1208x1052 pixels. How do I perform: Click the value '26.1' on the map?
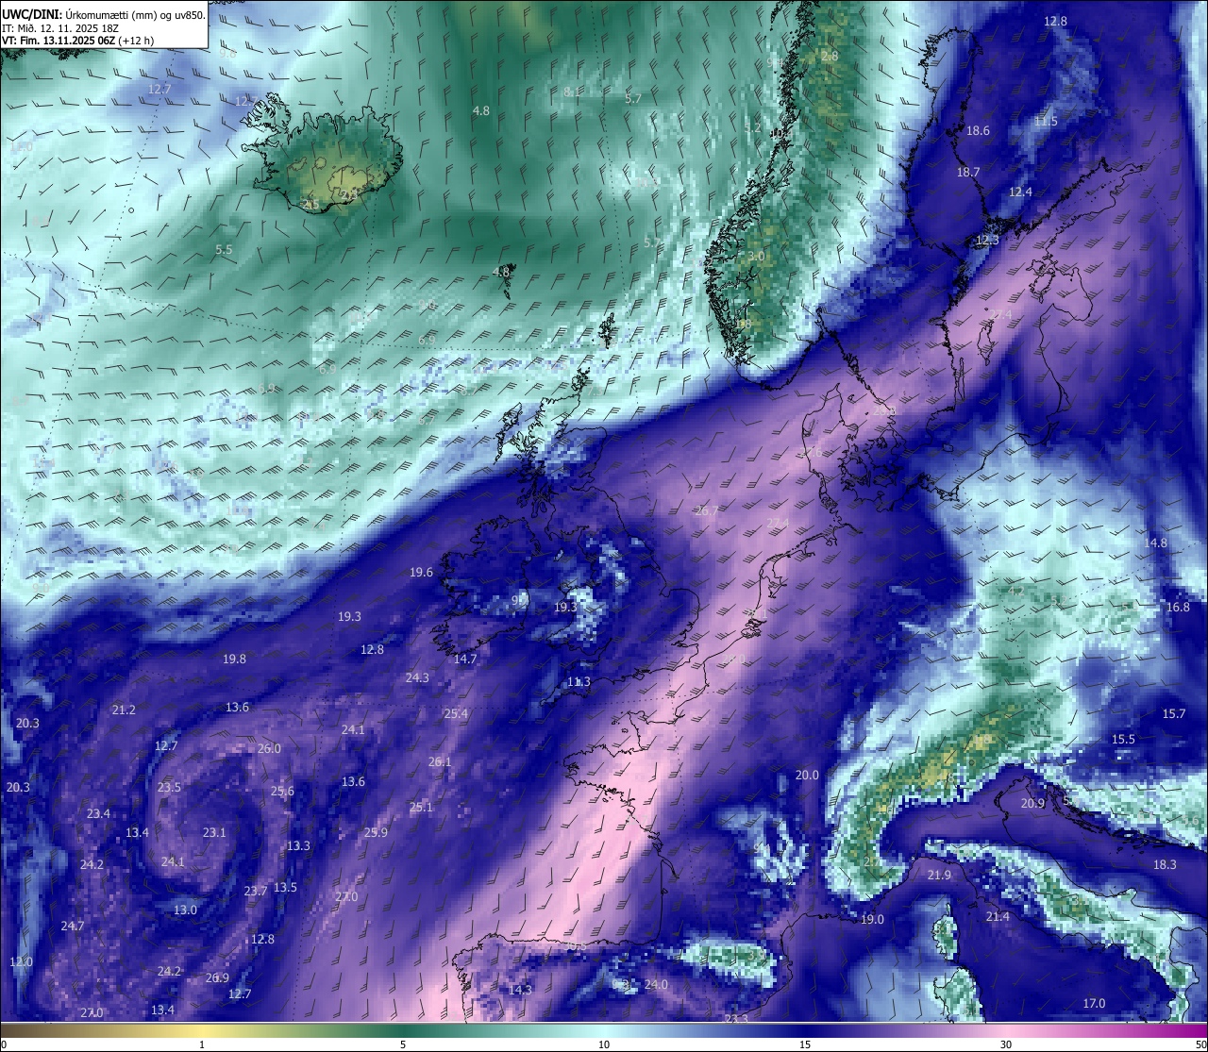pos(440,762)
